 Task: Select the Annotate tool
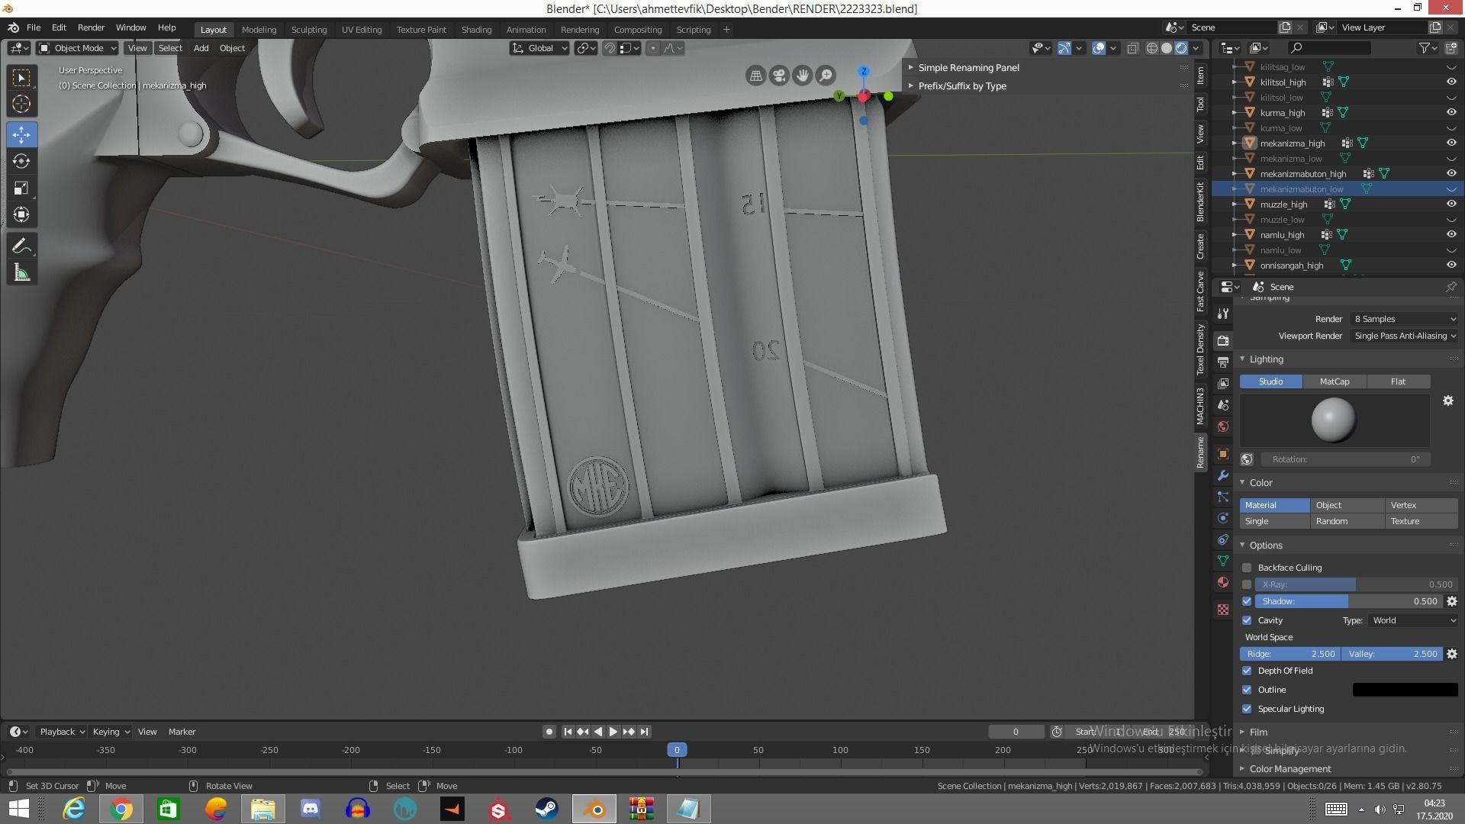click(21, 246)
